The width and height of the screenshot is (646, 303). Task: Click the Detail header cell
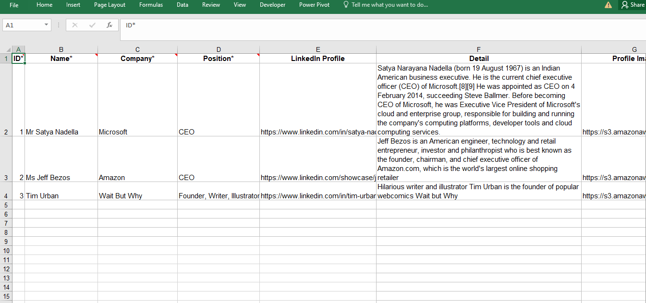pos(479,59)
